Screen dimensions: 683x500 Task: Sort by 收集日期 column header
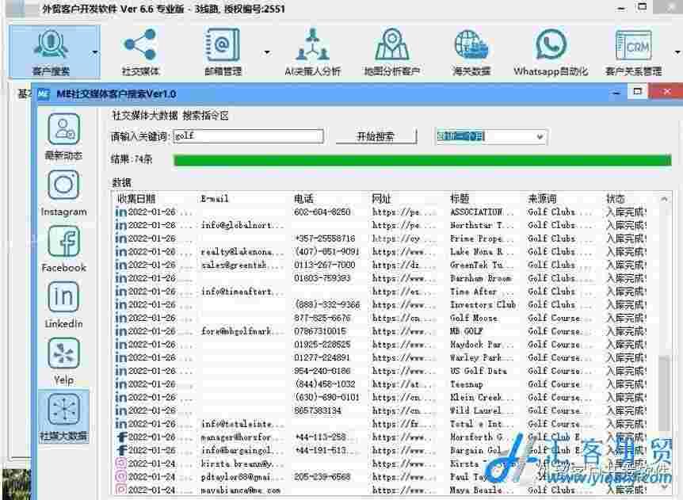tap(136, 199)
